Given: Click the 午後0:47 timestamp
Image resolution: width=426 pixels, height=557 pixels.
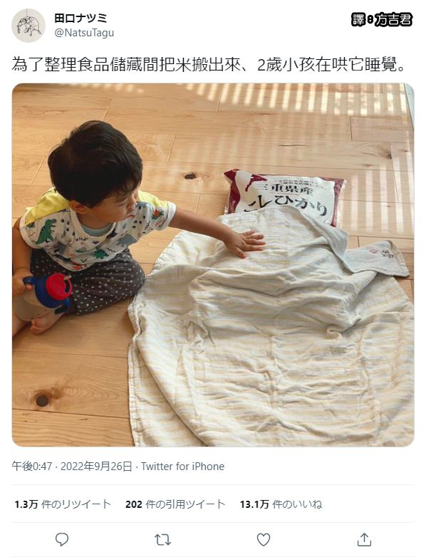Looking at the screenshot, I should pos(32,466).
